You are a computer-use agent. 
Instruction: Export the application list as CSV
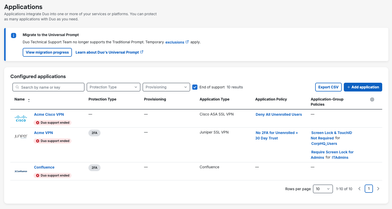(x=328, y=87)
